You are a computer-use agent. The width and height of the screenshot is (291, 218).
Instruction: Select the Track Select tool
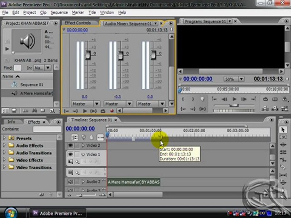point(283,137)
